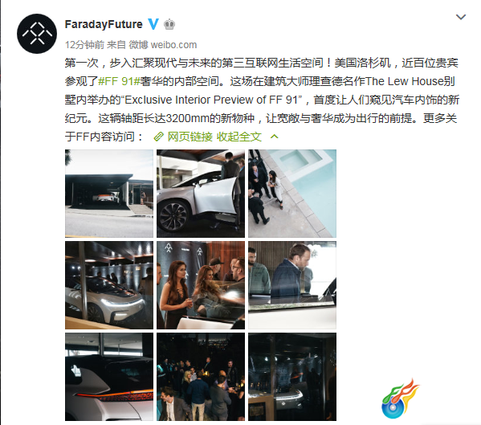Click the link chain icon before 网页链接
The height and width of the screenshot is (425, 481).
coord(158,137)
